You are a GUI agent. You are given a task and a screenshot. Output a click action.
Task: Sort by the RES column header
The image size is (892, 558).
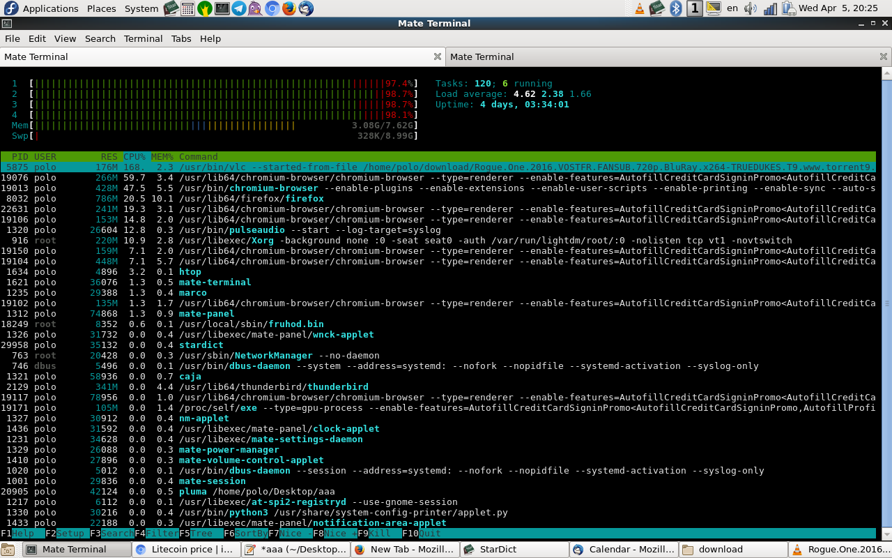109,157
